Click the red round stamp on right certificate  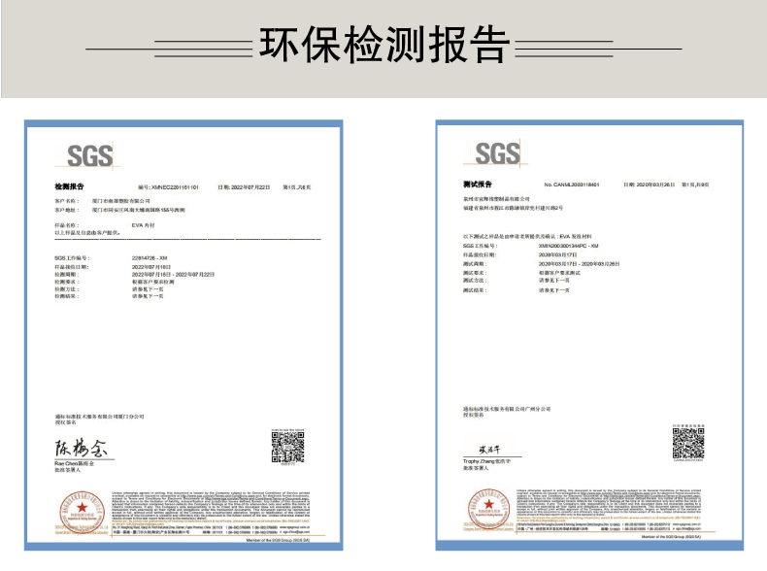pyautogui.click(x=488, y=510)
